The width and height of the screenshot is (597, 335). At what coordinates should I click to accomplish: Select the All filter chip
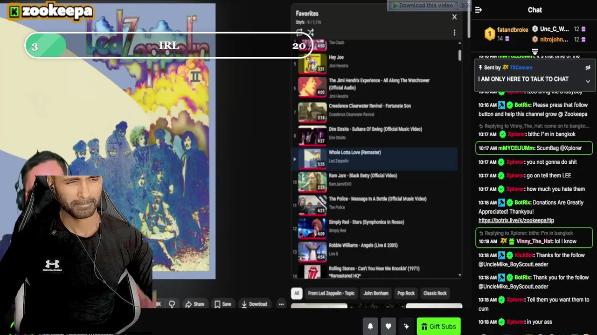(297, 293)
